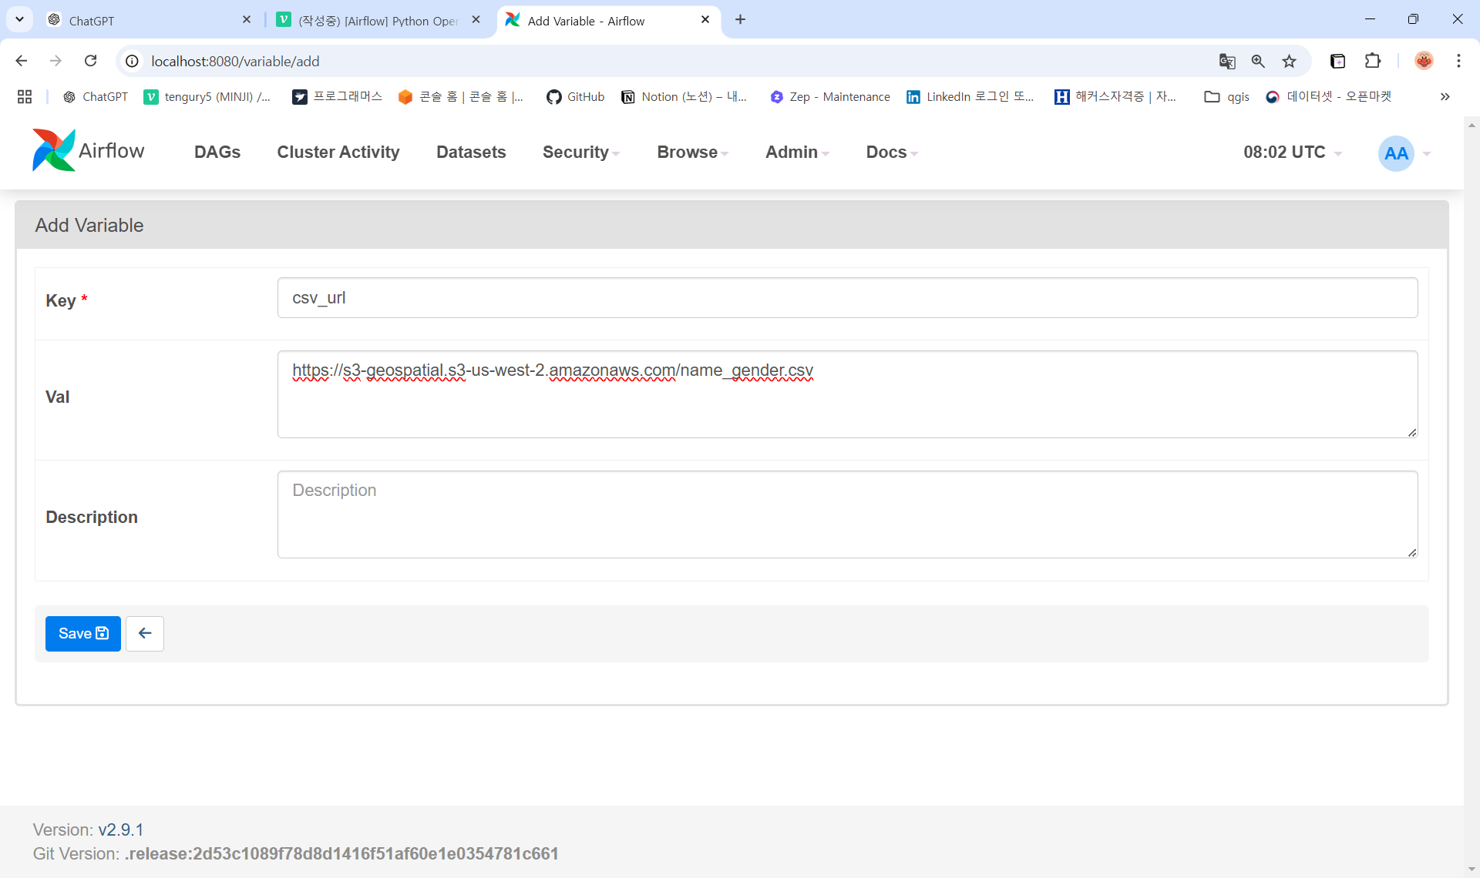Expand the Browse menu dropdown

691,152
